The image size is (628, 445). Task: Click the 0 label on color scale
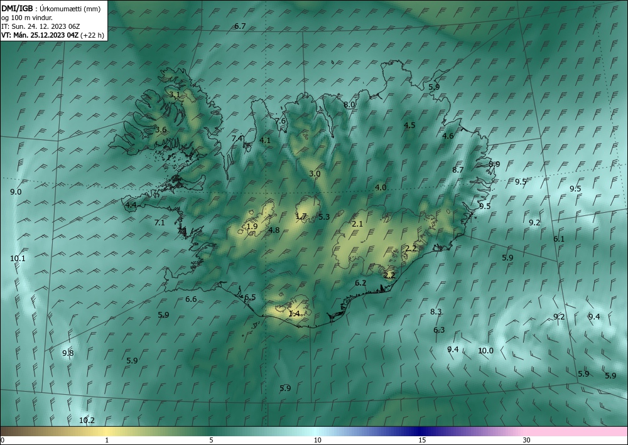[3, 441]
